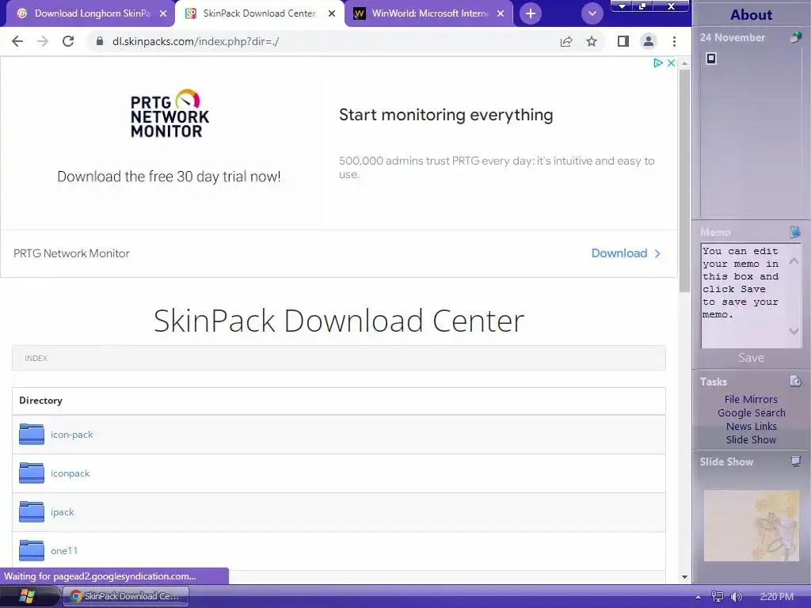Click the About sidebar title
Screen dimensions: 811x608
point(751,15)
